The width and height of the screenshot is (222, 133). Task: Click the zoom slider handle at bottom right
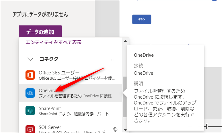coord(207,126)
